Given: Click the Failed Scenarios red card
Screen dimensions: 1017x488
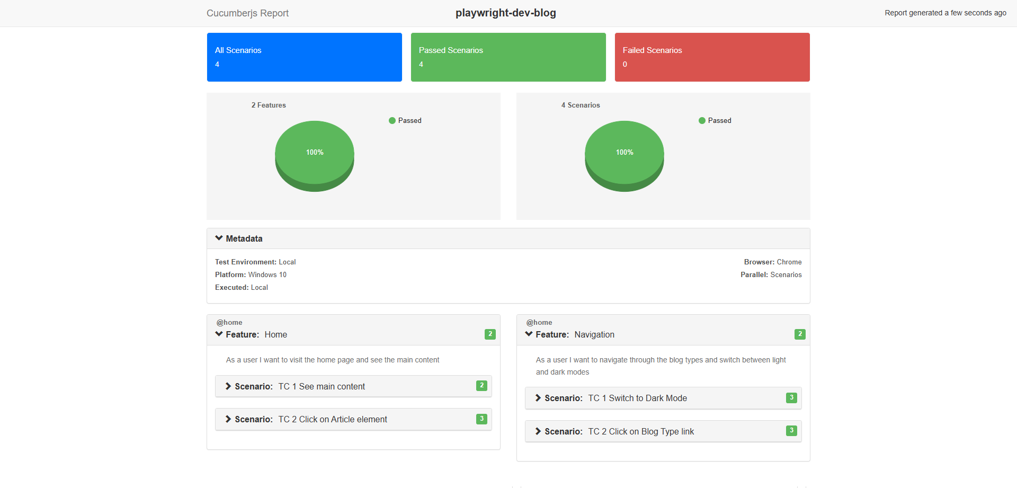Looking at the screenshot, I should 711,57.
